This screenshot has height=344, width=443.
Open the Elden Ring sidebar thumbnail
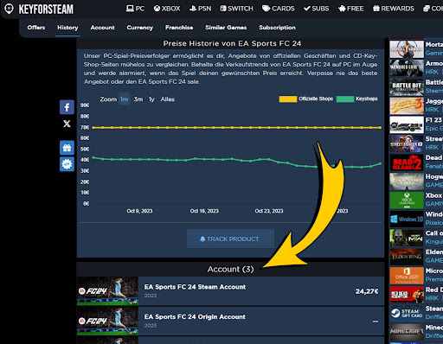(x=407, y=257)
